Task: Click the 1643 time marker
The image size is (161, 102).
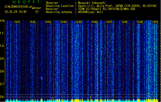Action: tap(48, 22)
